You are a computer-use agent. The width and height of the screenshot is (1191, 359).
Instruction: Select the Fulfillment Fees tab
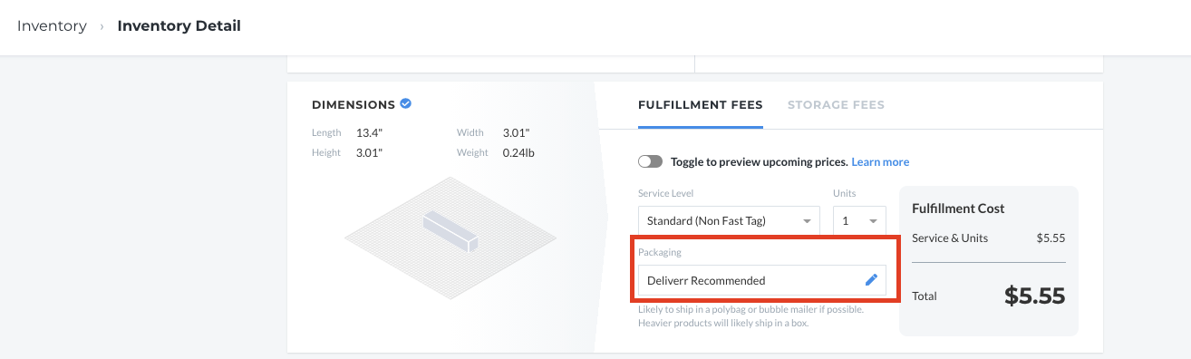pos(701,105)
